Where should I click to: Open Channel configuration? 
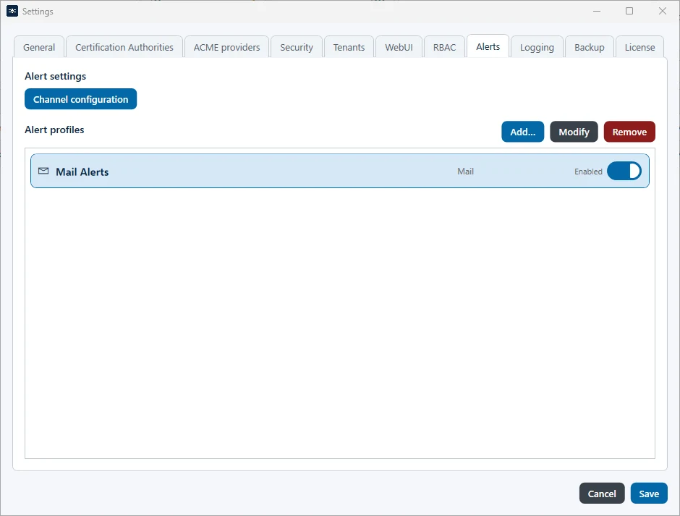click(x=81, y=99)
